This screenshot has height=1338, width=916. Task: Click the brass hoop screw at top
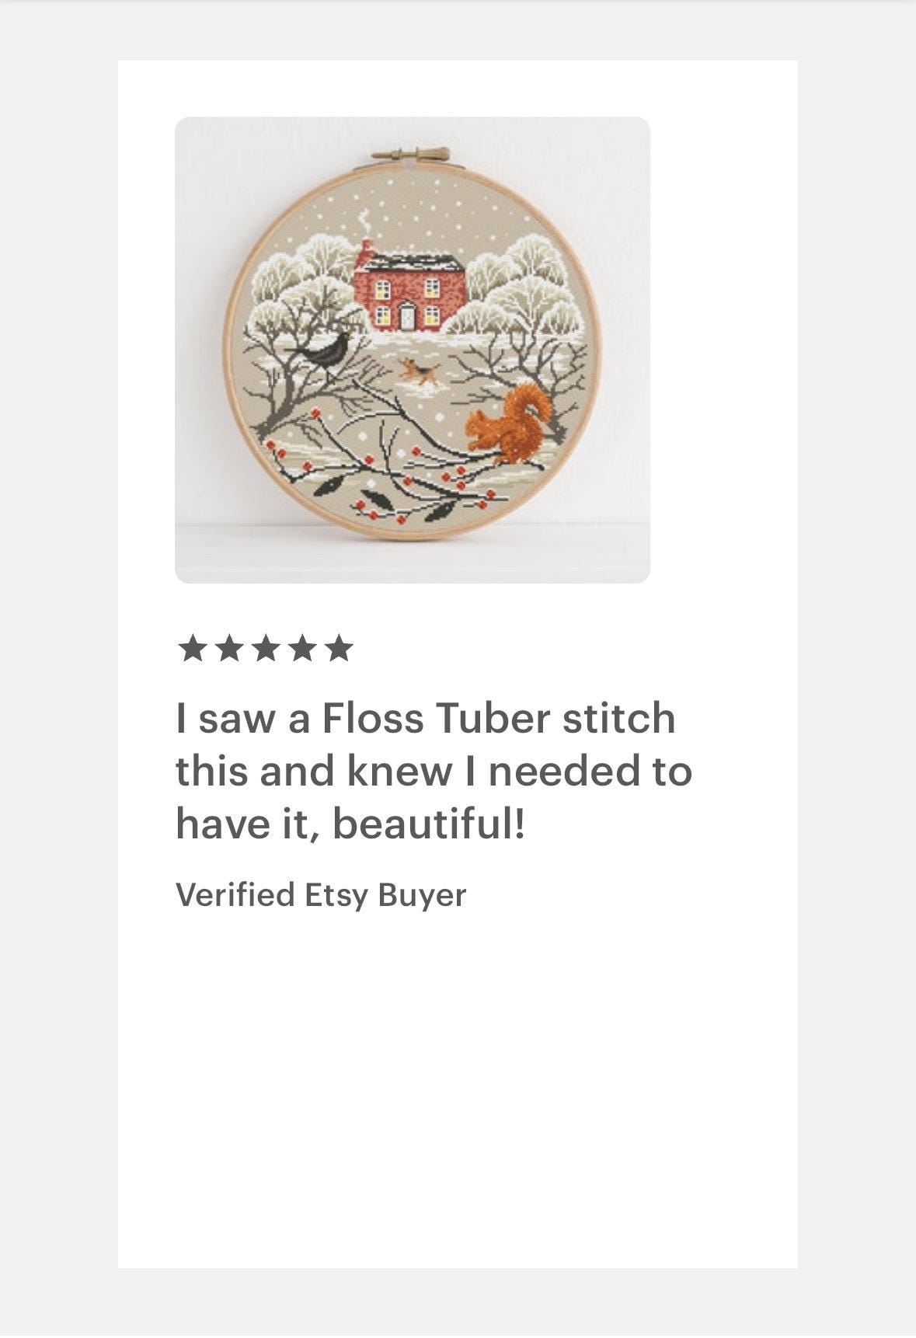click(x=411, y=155)
